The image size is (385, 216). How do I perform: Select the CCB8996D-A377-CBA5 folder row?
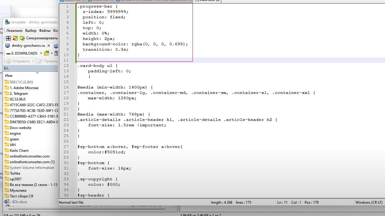31,116
